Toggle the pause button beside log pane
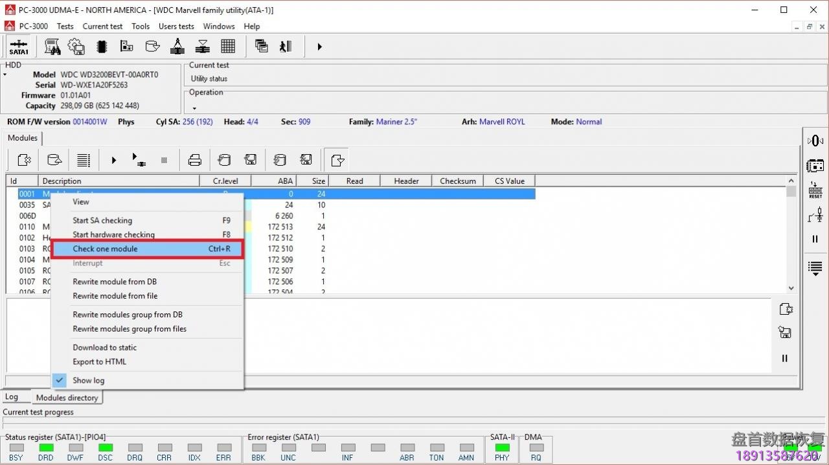The width and height of the screenshot is (829, 465). (785, 358)
